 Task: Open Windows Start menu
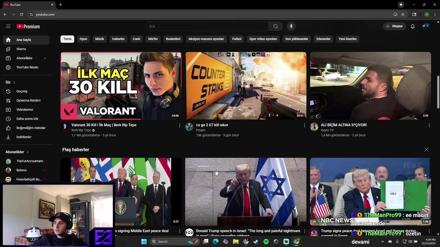pyautogui.click(x=144, y=242)
